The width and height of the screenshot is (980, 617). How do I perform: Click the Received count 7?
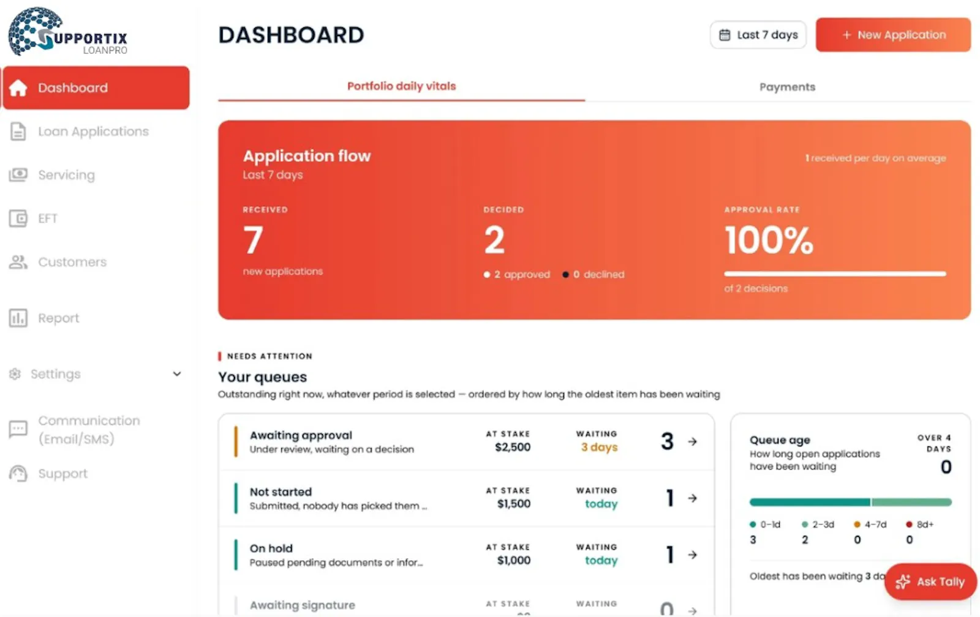[x=253, y=240]
